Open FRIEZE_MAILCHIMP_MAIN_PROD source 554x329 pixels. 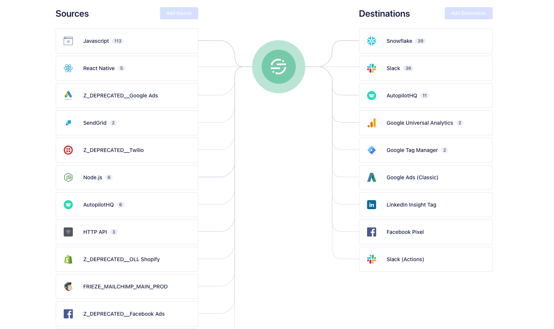(127, 287)
